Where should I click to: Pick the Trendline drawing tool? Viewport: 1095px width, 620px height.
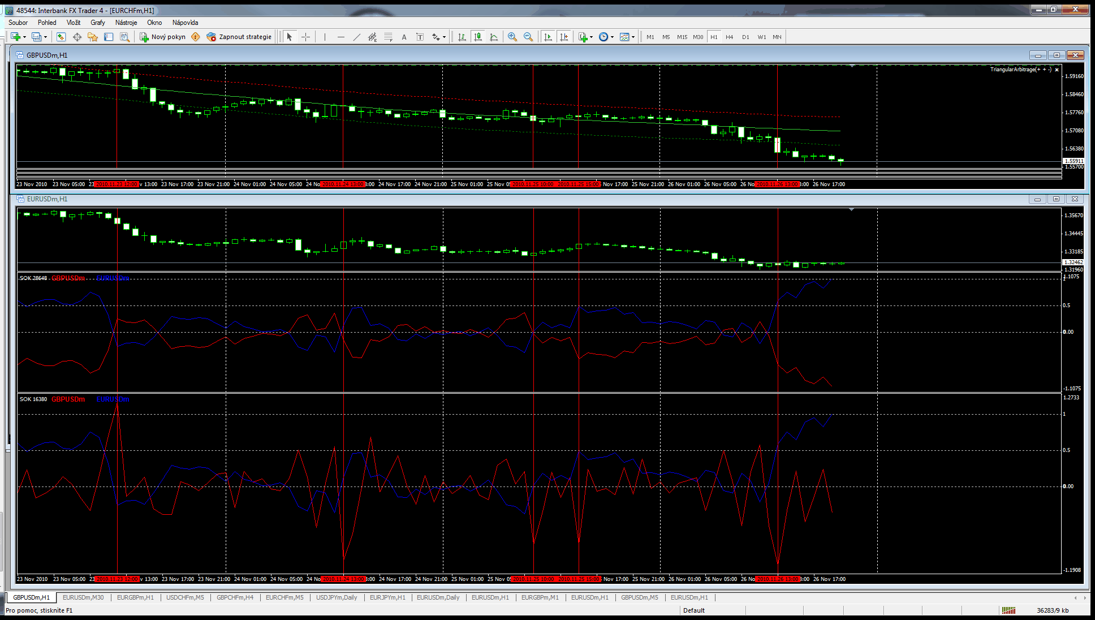click(x=356, y=37)
